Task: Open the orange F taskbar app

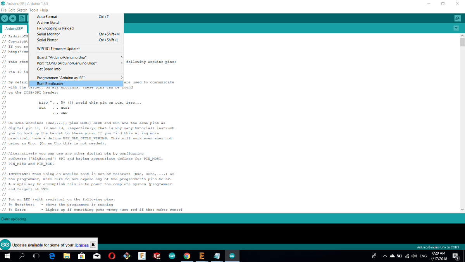Action: click(142, 256)
